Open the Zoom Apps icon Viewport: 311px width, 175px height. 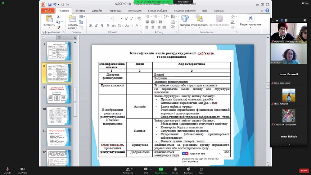201,169
